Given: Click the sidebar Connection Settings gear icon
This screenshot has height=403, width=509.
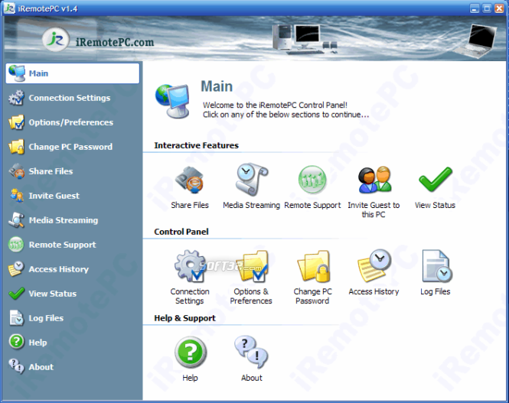Looking at the screenshot, I should (16, 98).
